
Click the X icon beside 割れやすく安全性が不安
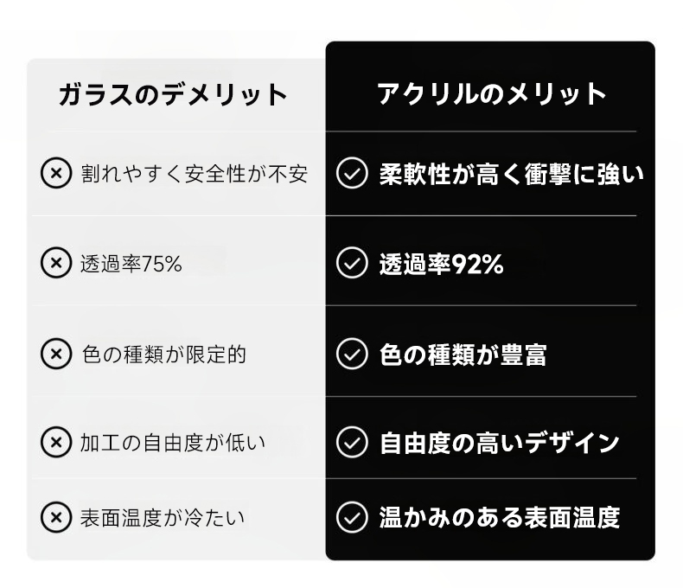point(56,174)
